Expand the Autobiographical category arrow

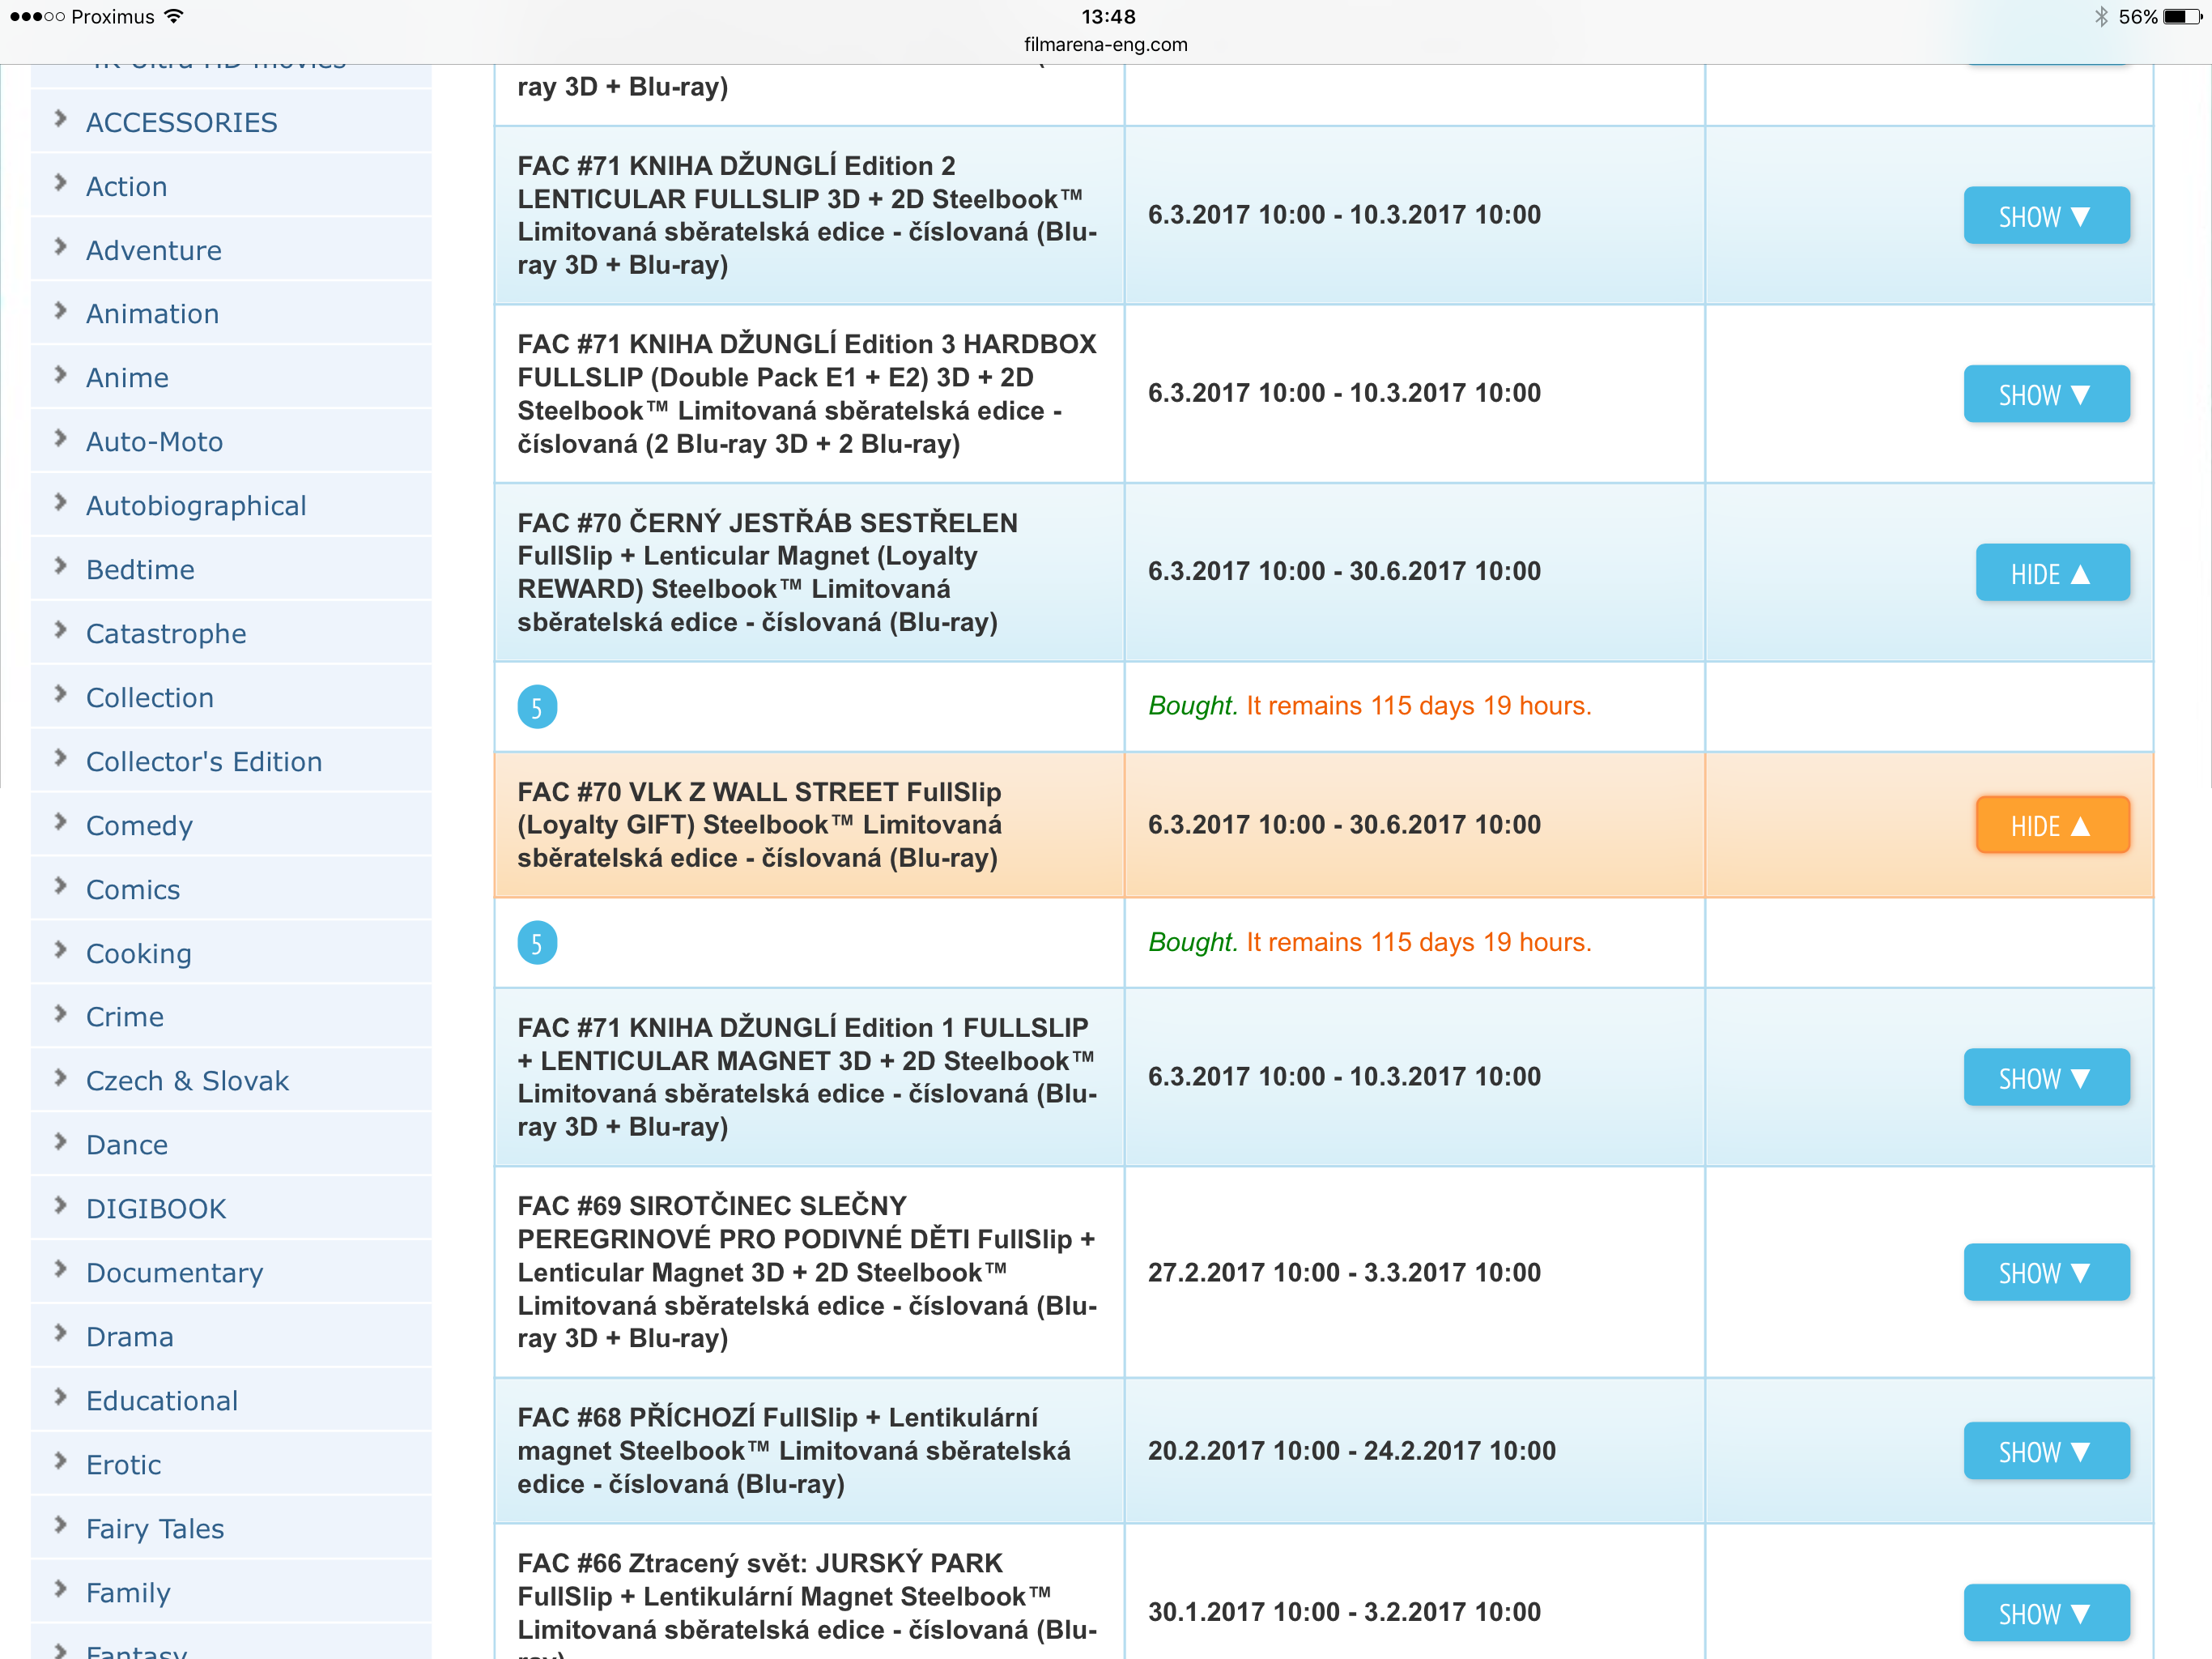[61, 501]
